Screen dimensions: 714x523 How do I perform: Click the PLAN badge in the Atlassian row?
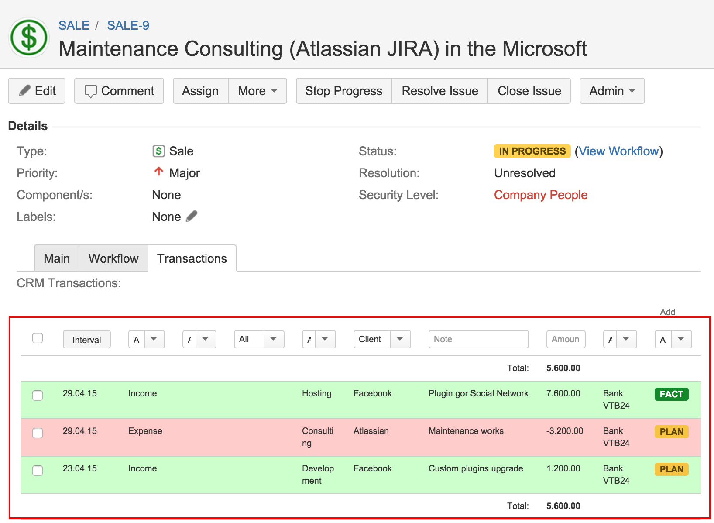point(671,432)
